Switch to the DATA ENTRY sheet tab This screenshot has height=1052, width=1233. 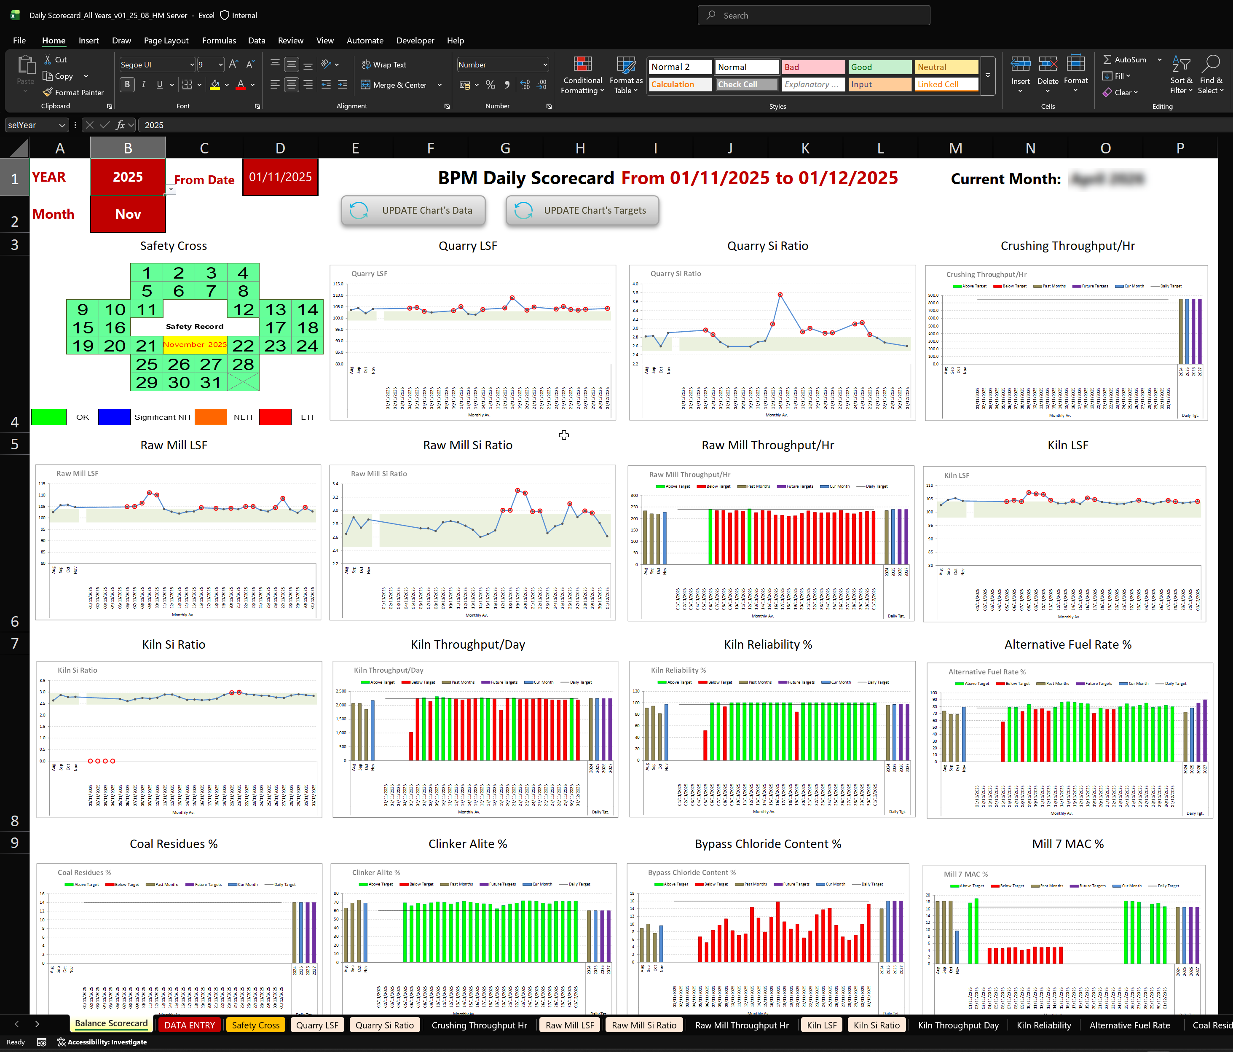189,1025
